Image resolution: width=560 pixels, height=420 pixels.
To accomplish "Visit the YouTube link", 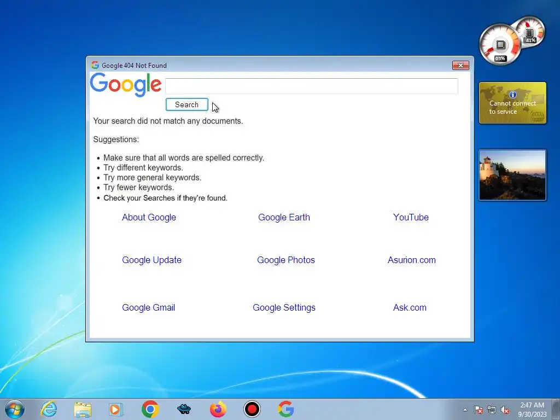I will pos(411,217).
